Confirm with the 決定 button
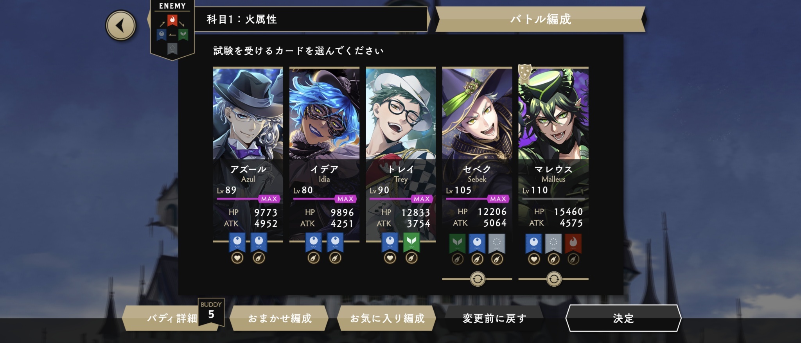Screen dimensions: 801x343 tap(623, 318)
